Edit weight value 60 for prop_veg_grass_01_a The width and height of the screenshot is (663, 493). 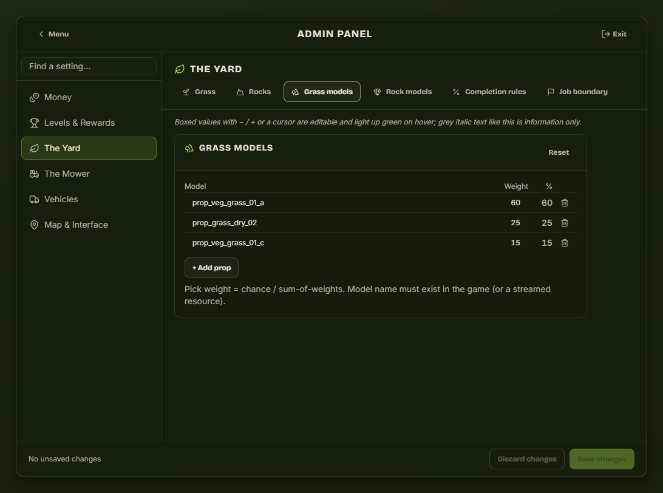515,203
